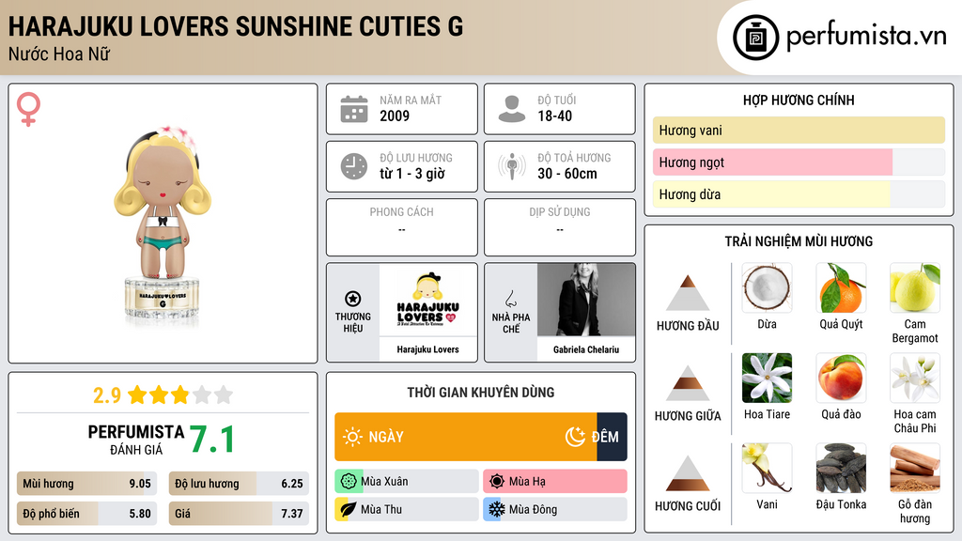Click the Thời gian khuyên dùng heading
The image size is (962, 541).
[x=480, y=393]
